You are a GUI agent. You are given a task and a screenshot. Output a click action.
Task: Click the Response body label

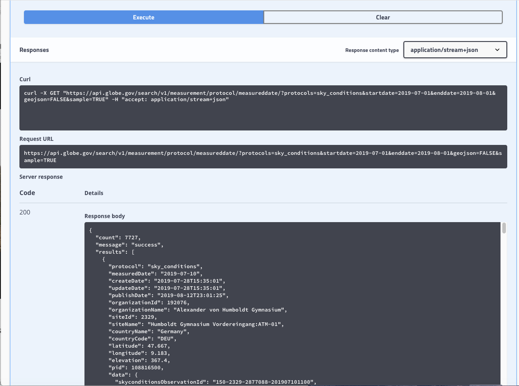[x=105, y=216]
